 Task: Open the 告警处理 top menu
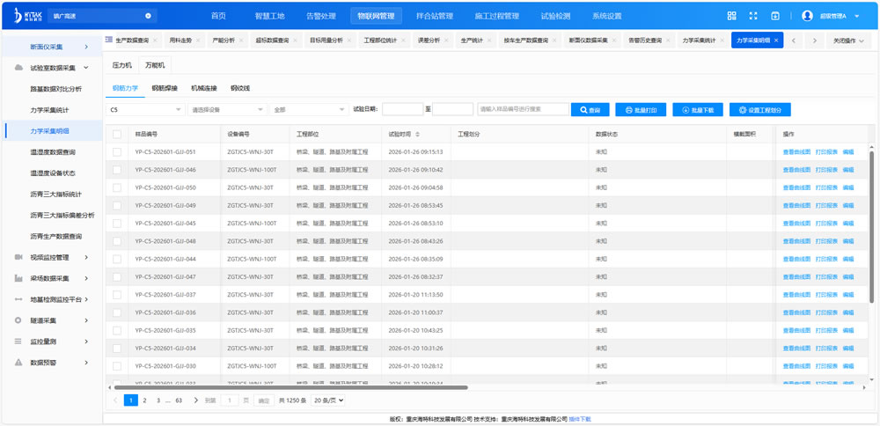click(x=320, y=16)
